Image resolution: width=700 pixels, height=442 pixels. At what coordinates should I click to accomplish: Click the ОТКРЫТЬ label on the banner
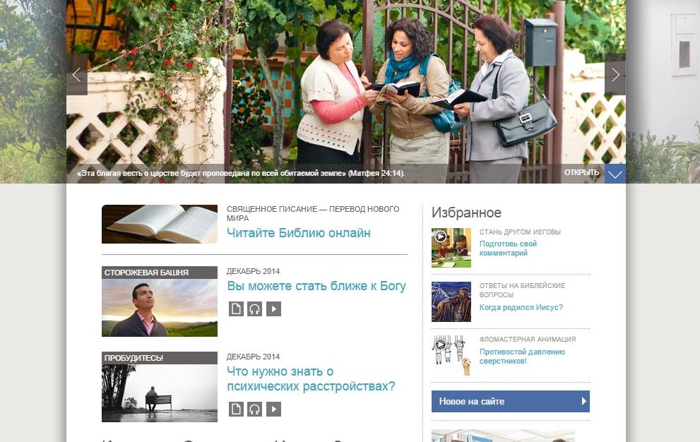pyautogui.click(x=581, y=173)
